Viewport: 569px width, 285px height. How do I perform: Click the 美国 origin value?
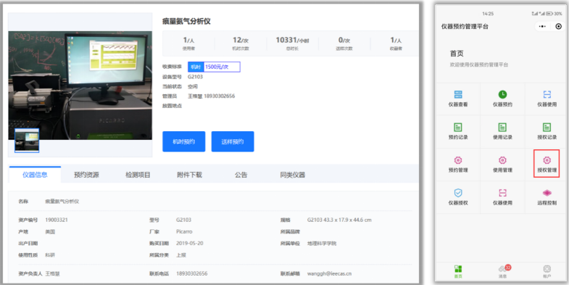point(50,231)
